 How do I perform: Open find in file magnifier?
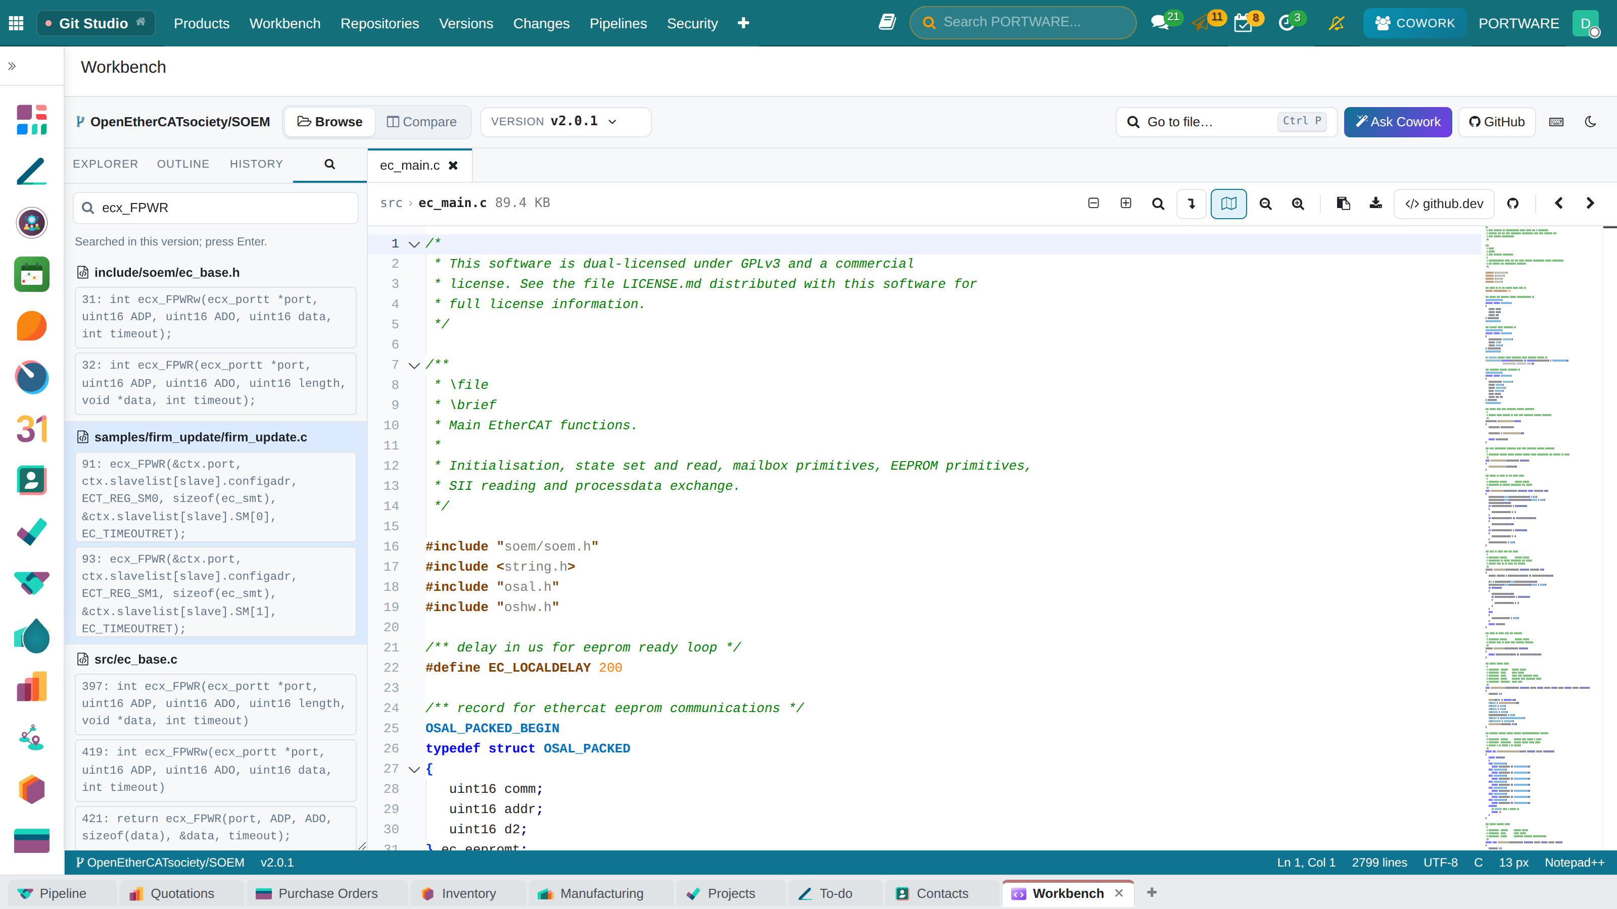1158,204
